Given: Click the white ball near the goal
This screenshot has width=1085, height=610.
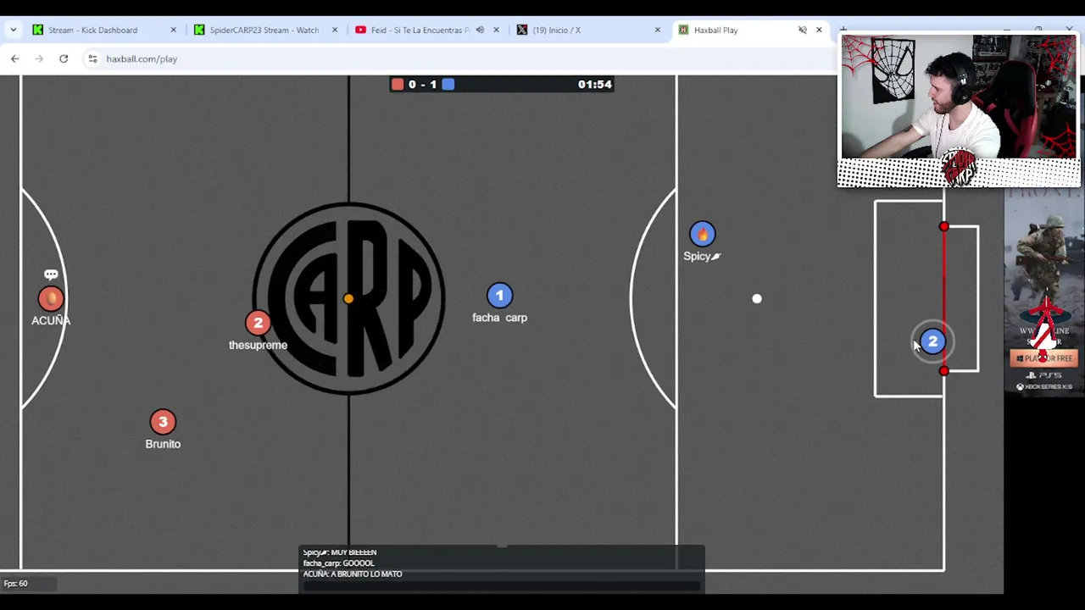Looking at the screenshot, I should (x=757, y=298).
